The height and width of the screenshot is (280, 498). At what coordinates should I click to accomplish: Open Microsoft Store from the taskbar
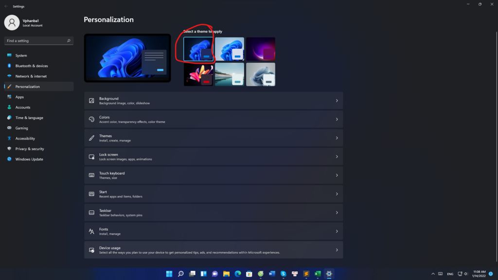pos(249,274)
